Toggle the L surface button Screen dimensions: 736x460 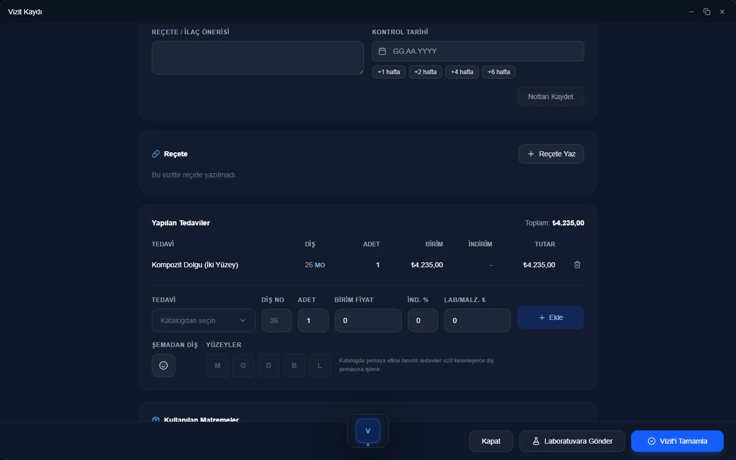coord(320,365)
